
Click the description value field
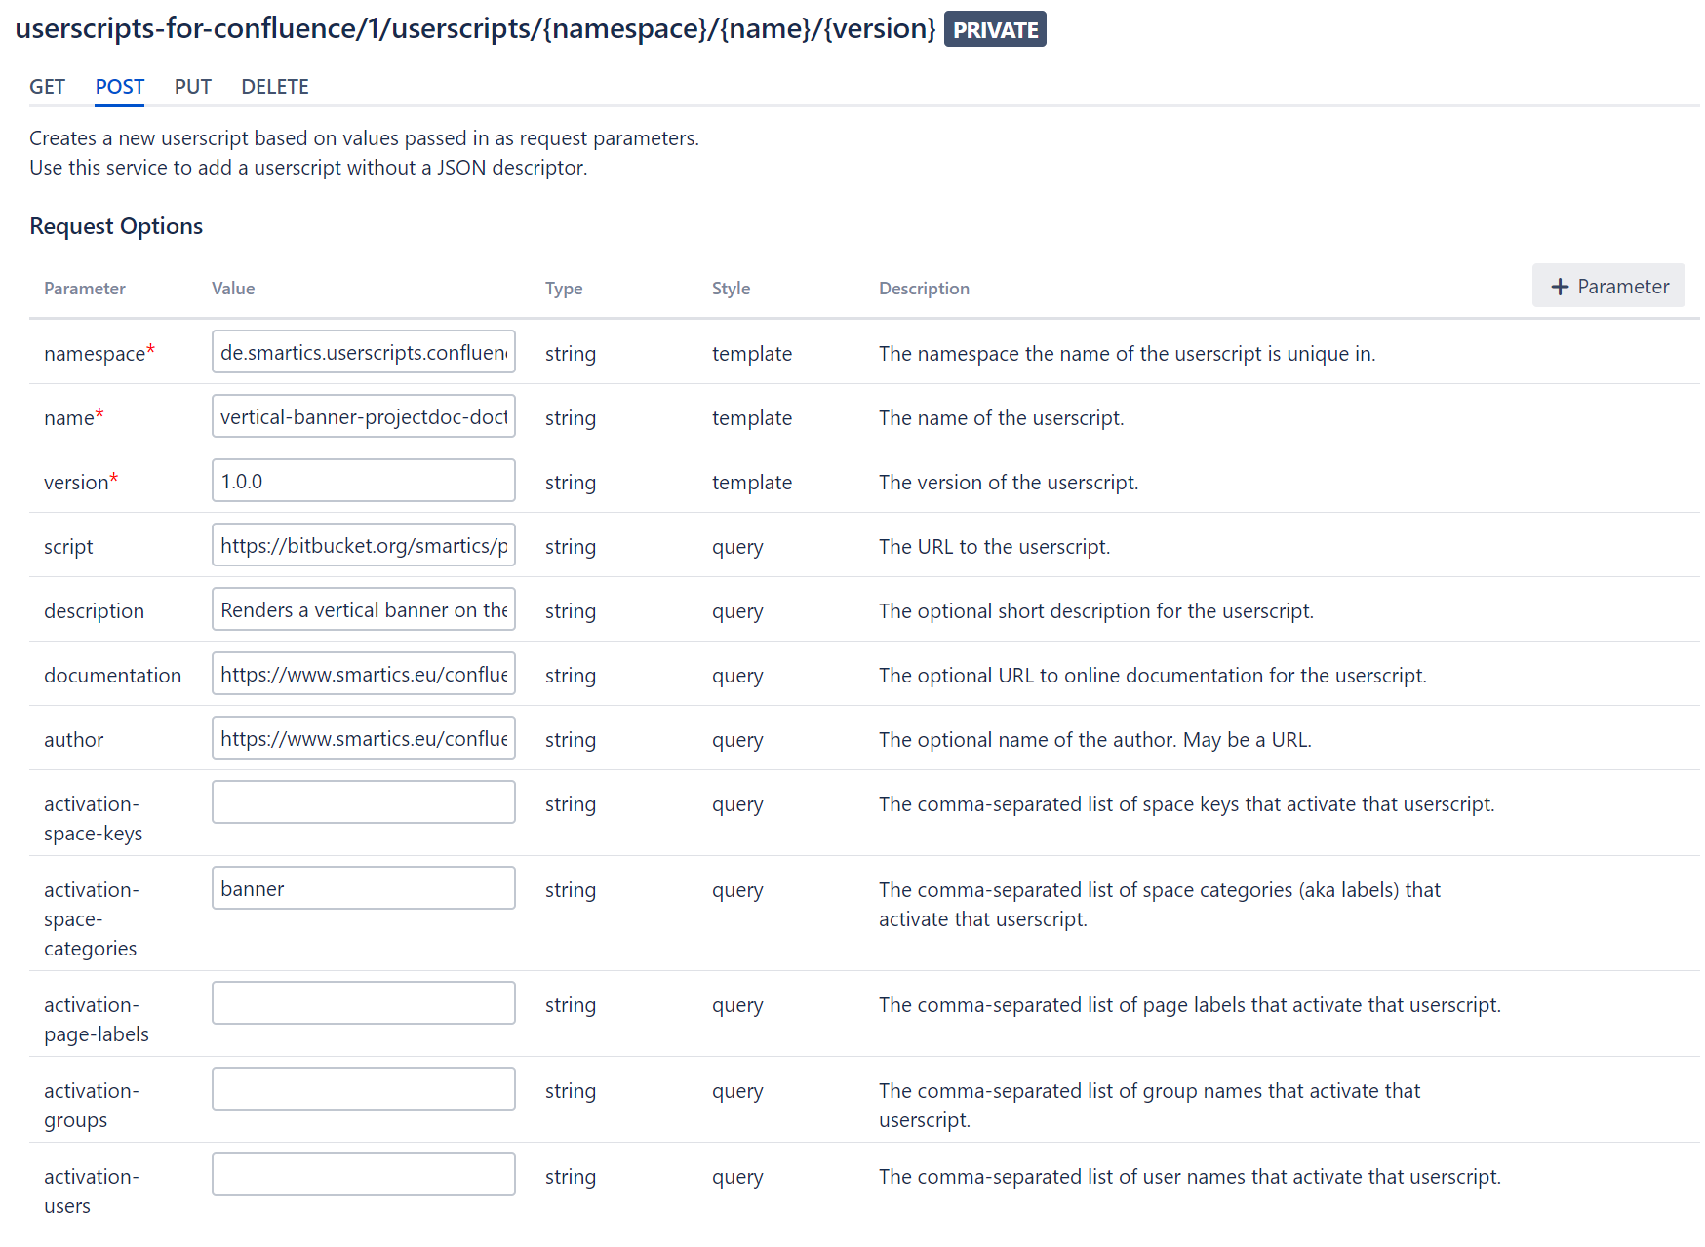pos(363,608)
